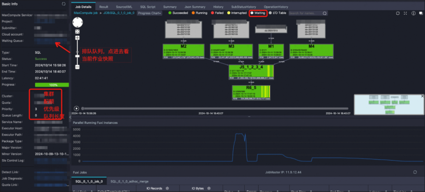The width and height of the screenshot is (425, 192).
Task: Click the fit-to-screen icon above zoom slider
Action: coord(77,32)
